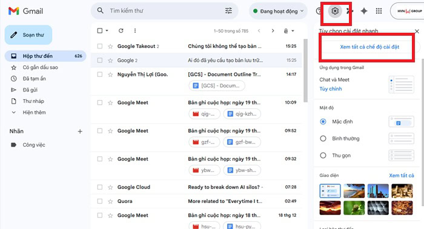424x229 pixels.
Task: Pick the chess pieces theme thumbnail
Action: [402, 191]
